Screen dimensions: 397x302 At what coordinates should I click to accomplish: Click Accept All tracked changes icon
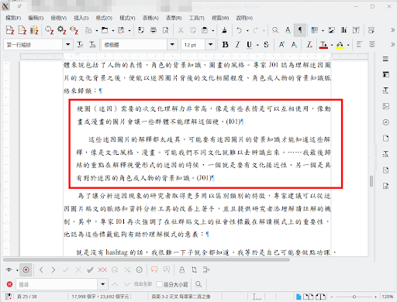click(x=90, y=270)
